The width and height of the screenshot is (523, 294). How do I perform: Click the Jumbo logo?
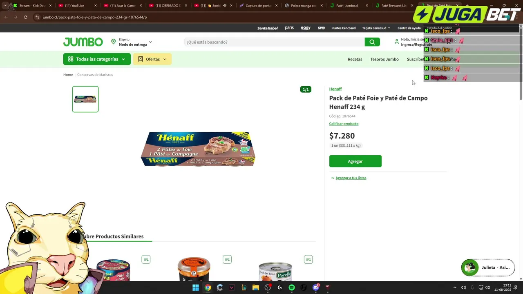(x=83, y=42)
